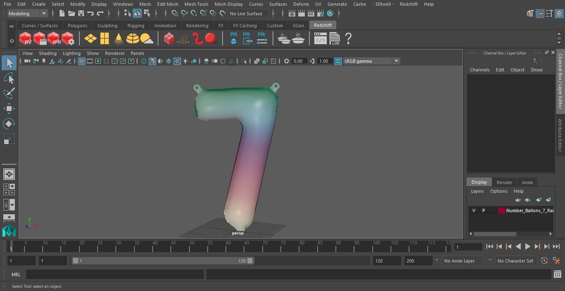The height and width of the screenshot is (291, 565).
Task: Click Channels menu in Channel Box
Action: 479,70
